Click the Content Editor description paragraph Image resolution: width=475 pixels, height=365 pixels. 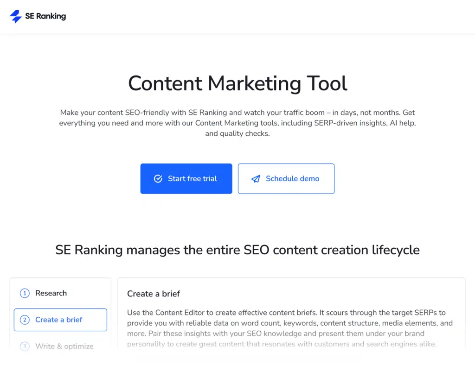point(288,328)
